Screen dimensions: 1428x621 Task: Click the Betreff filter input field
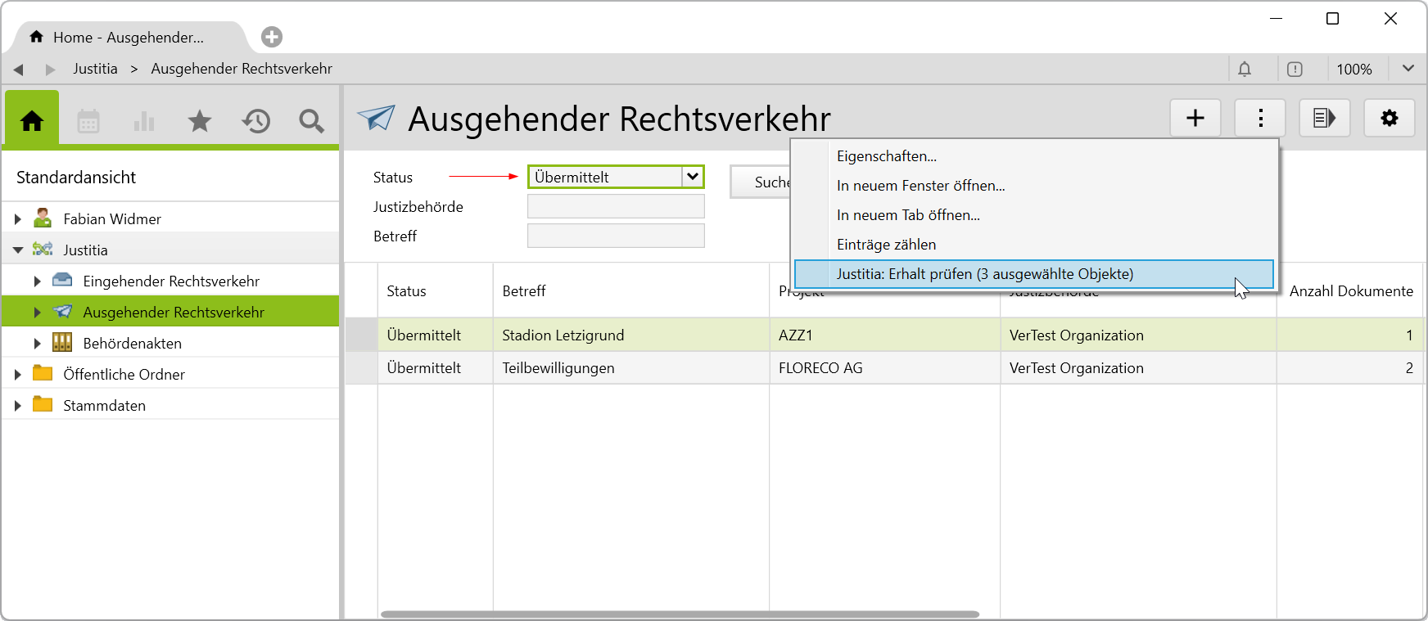616,236
